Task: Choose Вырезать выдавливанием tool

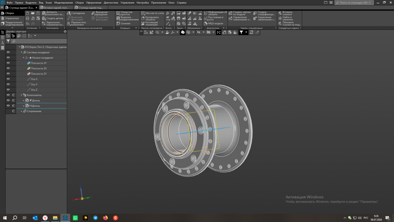Action: tap(127, 18)
